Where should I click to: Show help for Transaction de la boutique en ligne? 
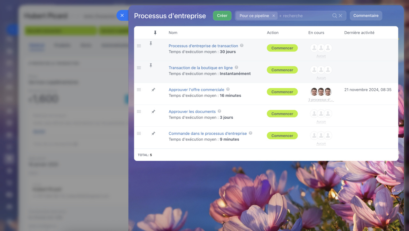point(236,68)
